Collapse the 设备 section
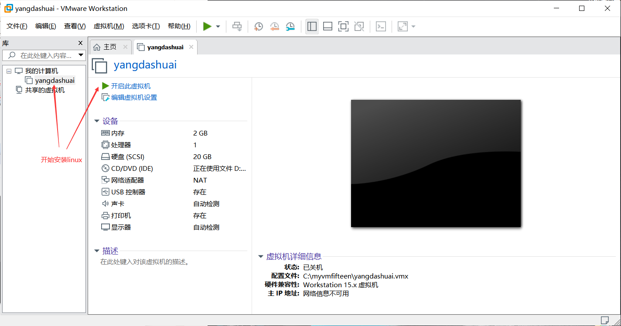The width and height of the screenshot is (621, 326). click(x=97, y=121)
